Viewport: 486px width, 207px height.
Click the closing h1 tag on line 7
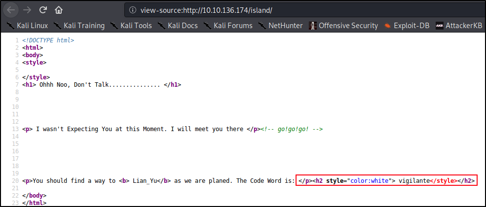coord(172,85)
